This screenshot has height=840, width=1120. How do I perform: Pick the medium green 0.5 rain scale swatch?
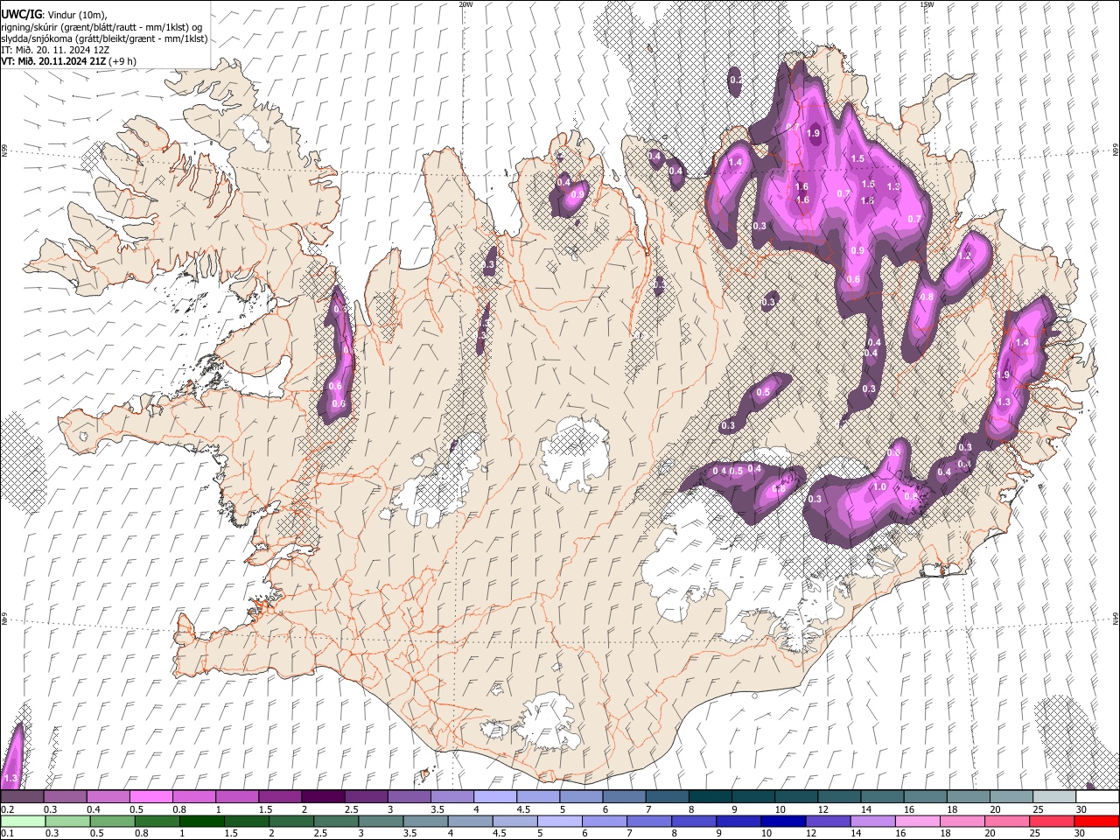point(112,821)
